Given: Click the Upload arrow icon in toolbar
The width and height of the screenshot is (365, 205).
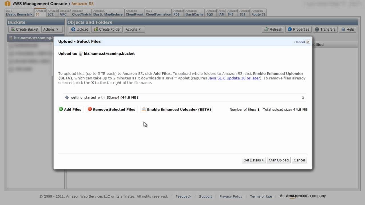Looking at the screenshot, I should (73, 29).
